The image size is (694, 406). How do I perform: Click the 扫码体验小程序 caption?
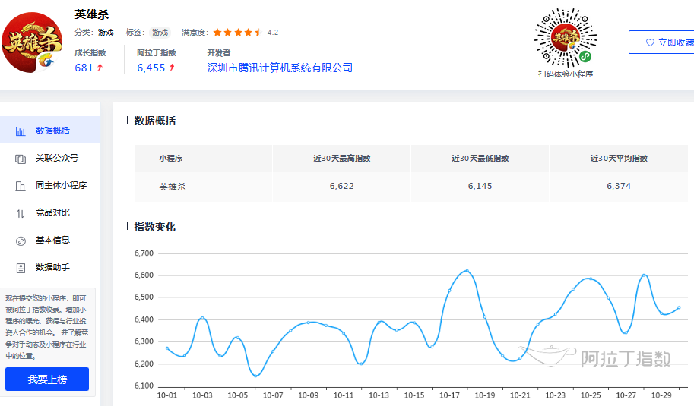[x=566, y=74]
